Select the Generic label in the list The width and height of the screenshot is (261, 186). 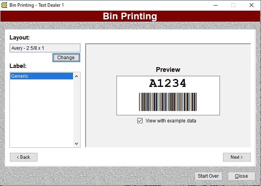(x=41, y=76)
